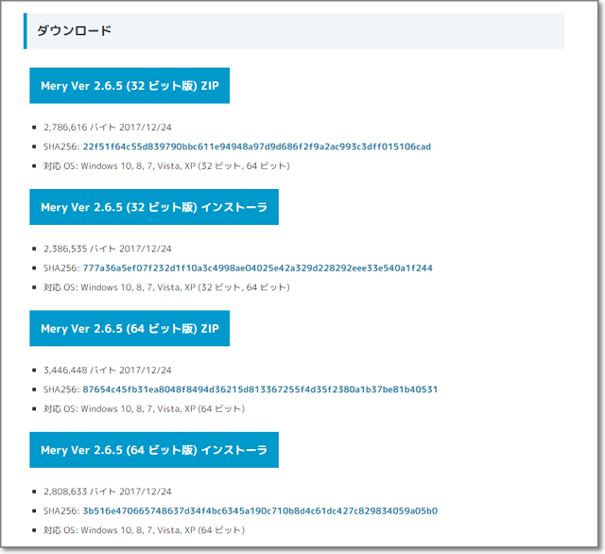Download Mery 2.6.5 64-bit インストーラ
The width and height of the screenshot is (605, 554).
(154, 450)
